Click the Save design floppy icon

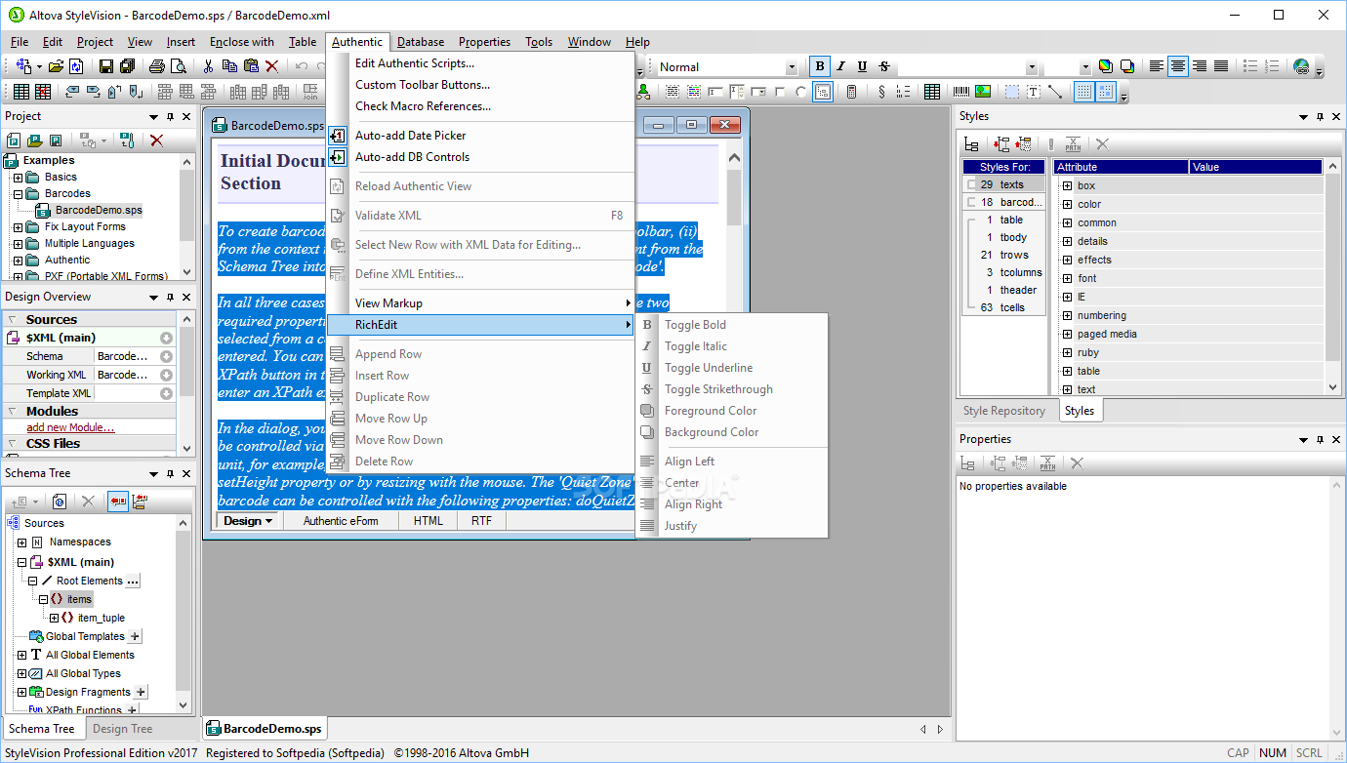click(x=106, y=66)
